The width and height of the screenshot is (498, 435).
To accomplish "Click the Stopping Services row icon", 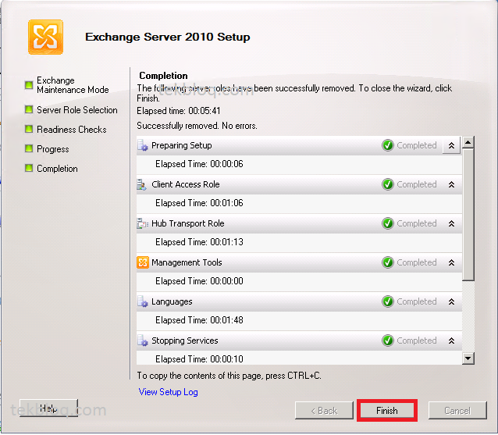I will tap(143, 341).
